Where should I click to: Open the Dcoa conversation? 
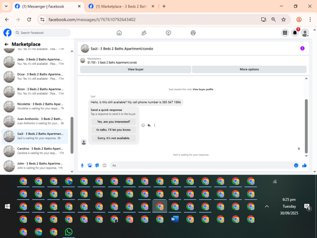[35, 76]
